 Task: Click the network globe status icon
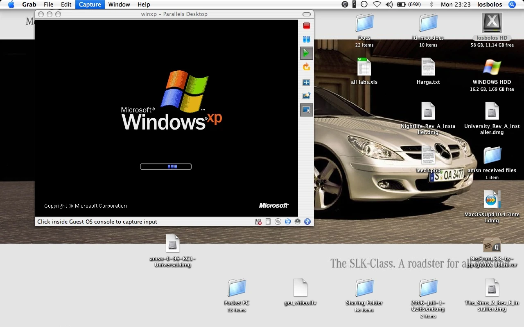(288, 222)
